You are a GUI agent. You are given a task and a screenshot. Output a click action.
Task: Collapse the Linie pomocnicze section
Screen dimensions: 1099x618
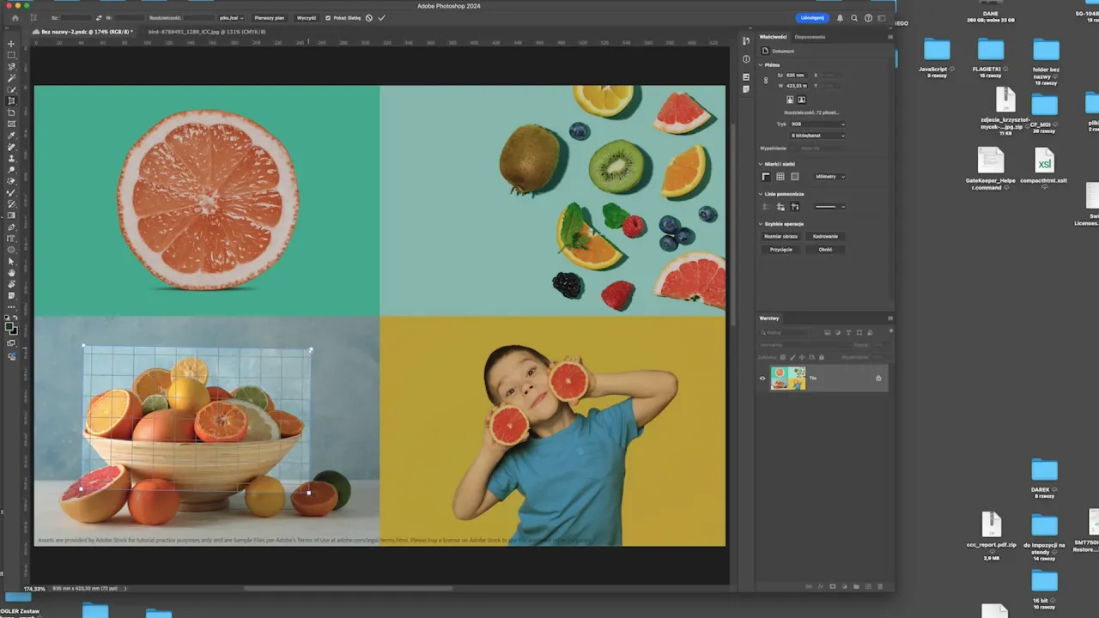click(761, 194)
